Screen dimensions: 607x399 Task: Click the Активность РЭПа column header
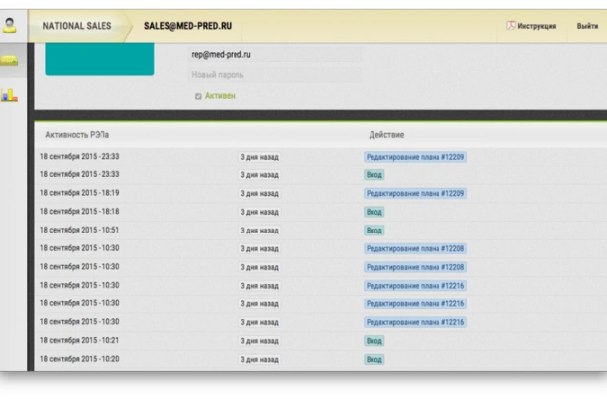77,134
